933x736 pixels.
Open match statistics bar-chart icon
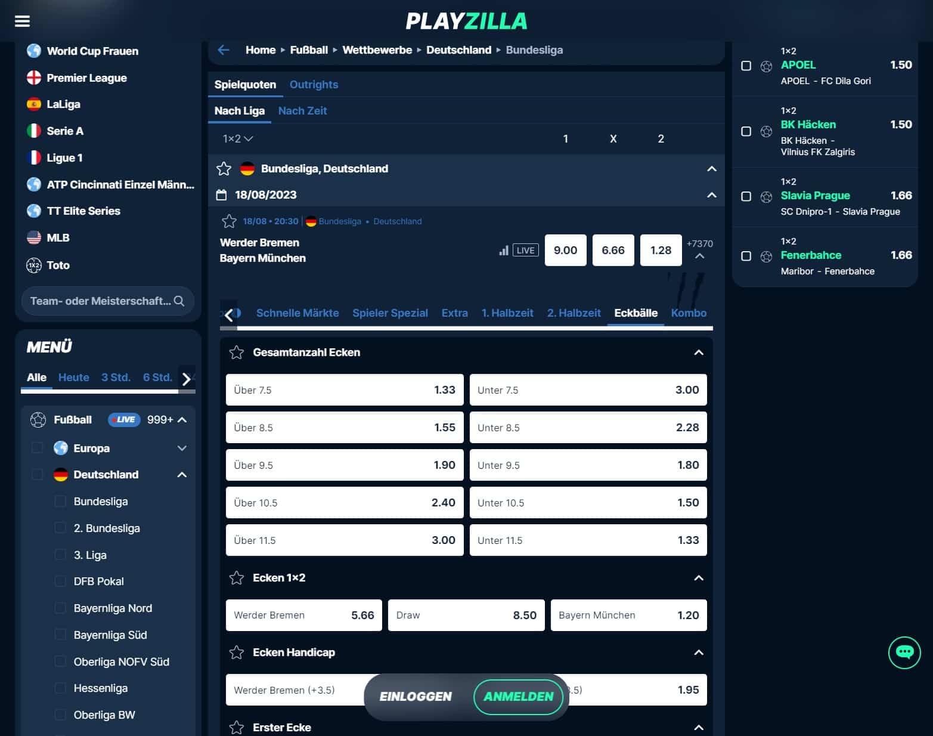tap(504, 251)
